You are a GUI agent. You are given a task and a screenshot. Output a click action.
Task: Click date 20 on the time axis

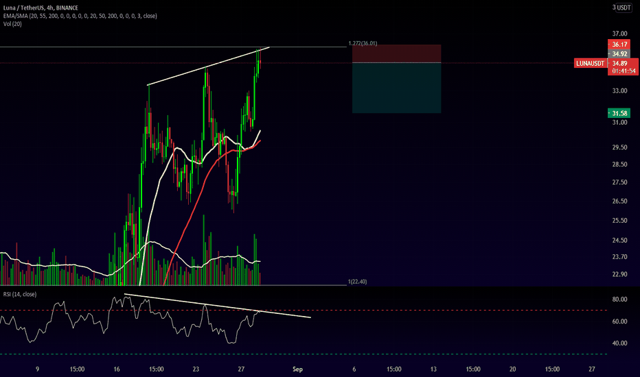[x=513, y=369]
